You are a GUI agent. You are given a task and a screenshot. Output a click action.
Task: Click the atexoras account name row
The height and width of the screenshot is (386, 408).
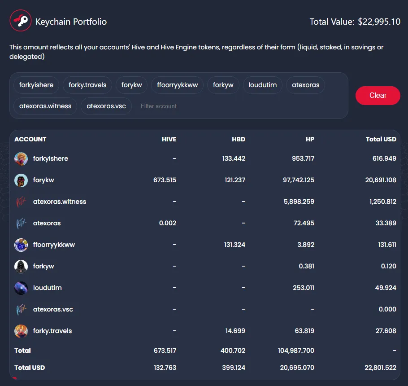click(x=47, y=223)
